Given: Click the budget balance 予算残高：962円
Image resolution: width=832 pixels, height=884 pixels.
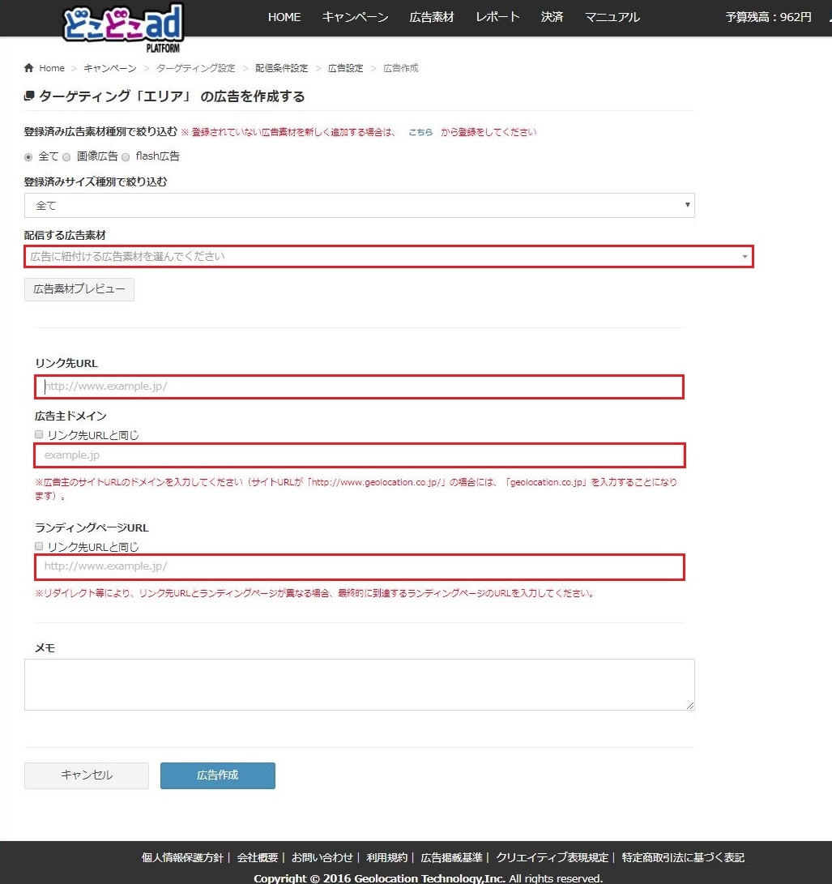Looking at the screenshot, I should 768,17.
